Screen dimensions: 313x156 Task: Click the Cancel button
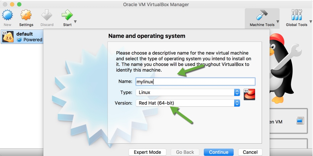point(250,152)
